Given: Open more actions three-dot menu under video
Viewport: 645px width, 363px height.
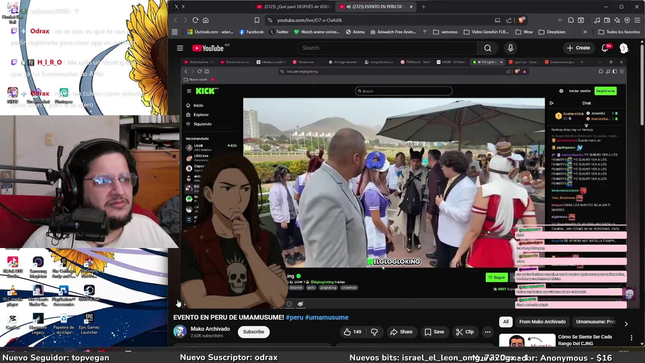Looking at the screenshot, I should coord(487,332).
